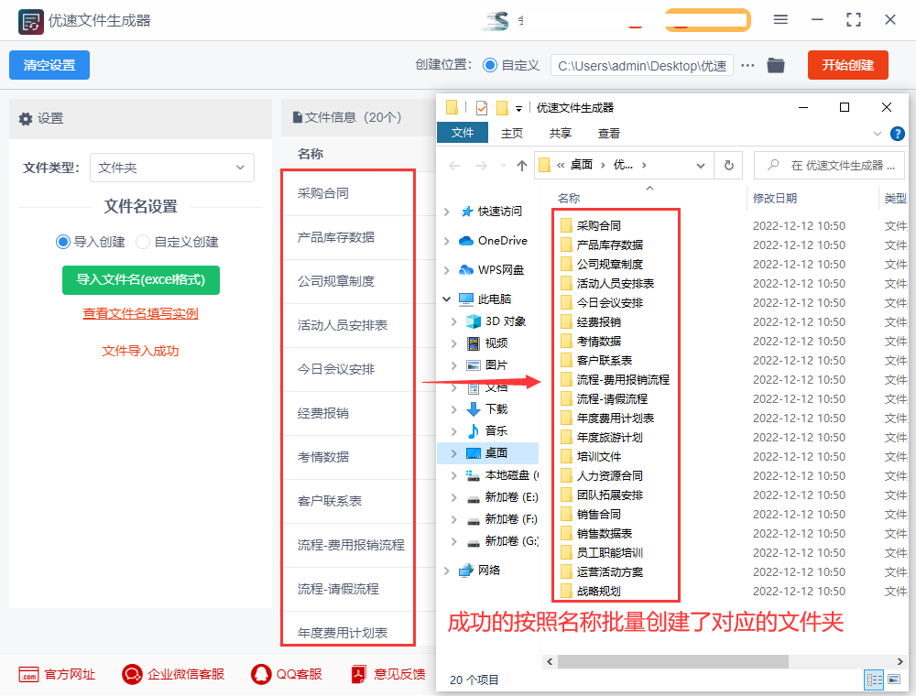Select the 自定义 location radio button

point(490,65)
